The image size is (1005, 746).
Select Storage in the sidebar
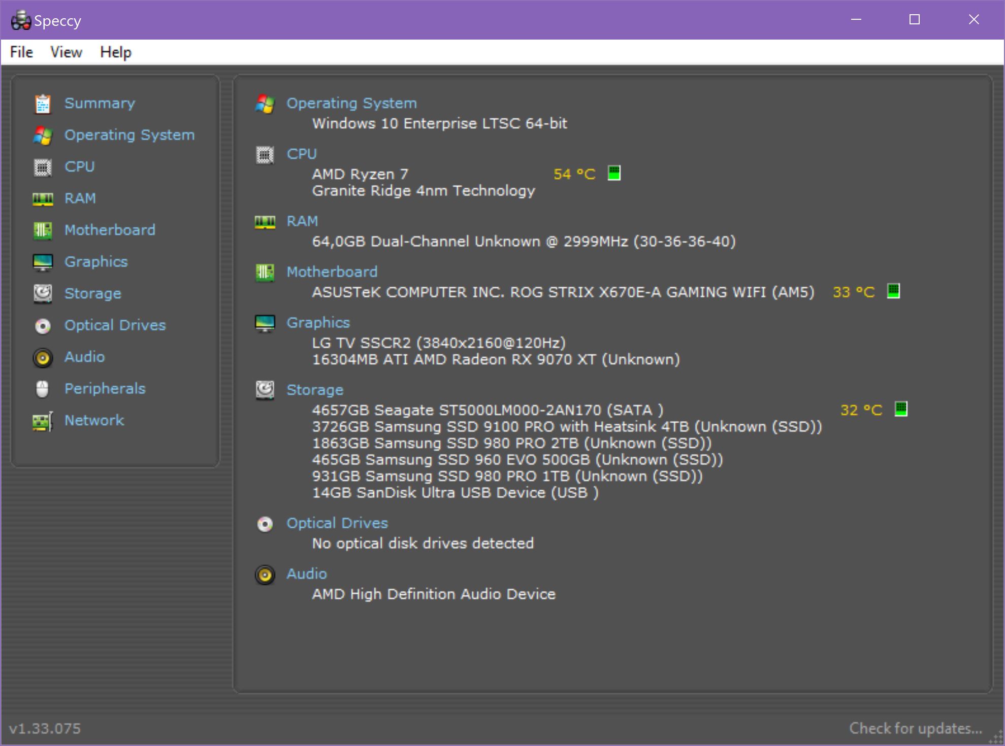[93, 294]
